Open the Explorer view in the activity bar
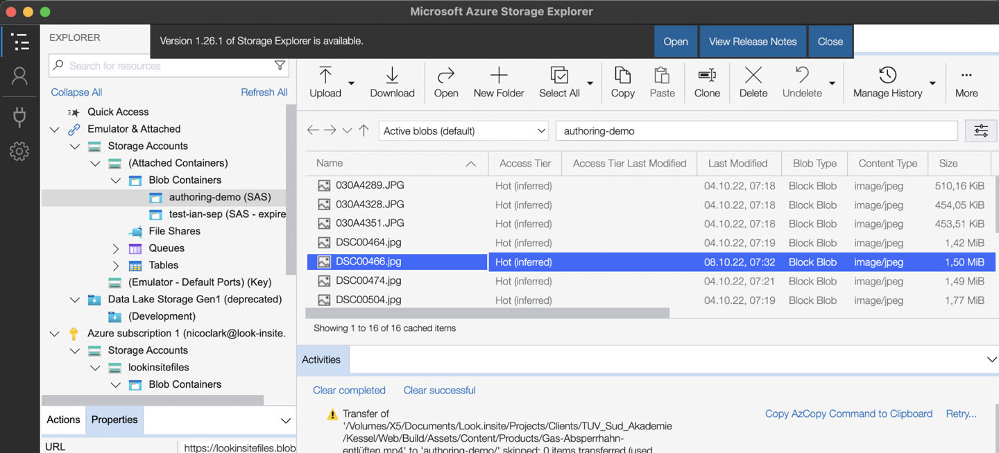This screenshot has height=453, width=999. click(20, 42)
